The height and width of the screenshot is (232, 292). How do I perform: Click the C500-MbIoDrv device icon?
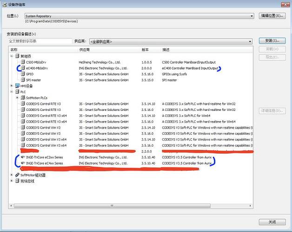[x=23, y=62]
